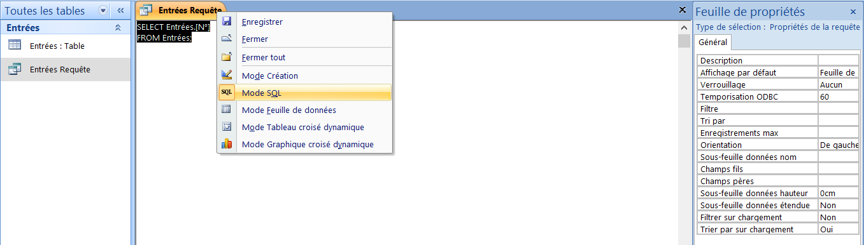Collapse the navigation pane with double chevron
Image resolution: width=864 pixels, height=245 pixels.
click(x=120, y=11)
